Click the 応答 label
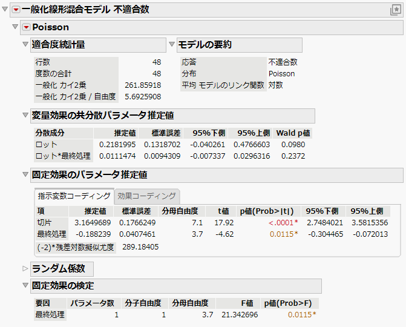406x327 pixels. click(189, 62)
